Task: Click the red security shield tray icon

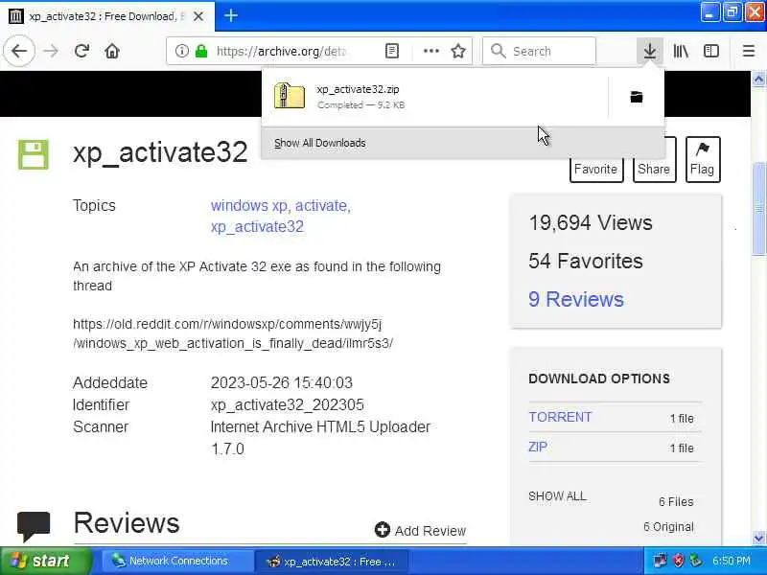Action: tap(678, 561)
